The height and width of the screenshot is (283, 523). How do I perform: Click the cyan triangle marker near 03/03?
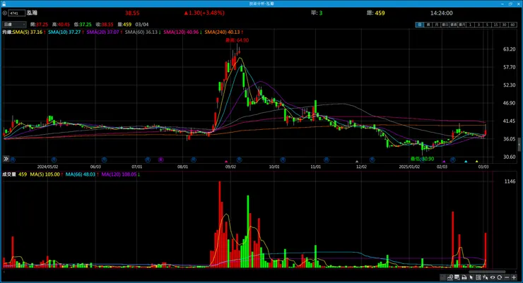pos(466,162)
